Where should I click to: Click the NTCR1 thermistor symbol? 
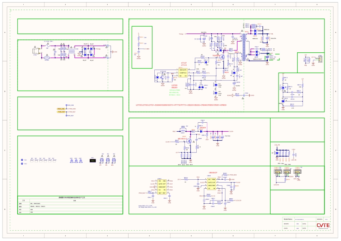click(47, 58)
